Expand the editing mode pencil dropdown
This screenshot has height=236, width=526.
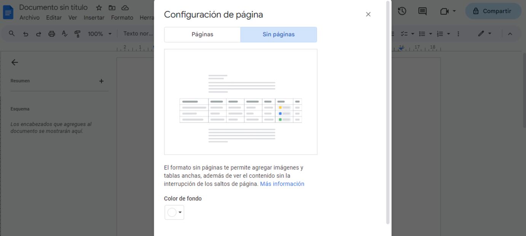485,34
